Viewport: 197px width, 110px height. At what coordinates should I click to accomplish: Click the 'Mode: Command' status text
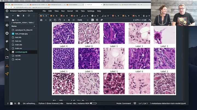[x=123, y=103]
